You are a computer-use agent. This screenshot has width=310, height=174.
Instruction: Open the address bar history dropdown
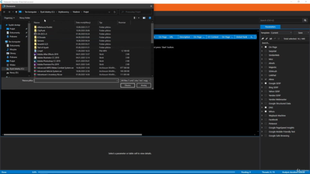point(109,12)
